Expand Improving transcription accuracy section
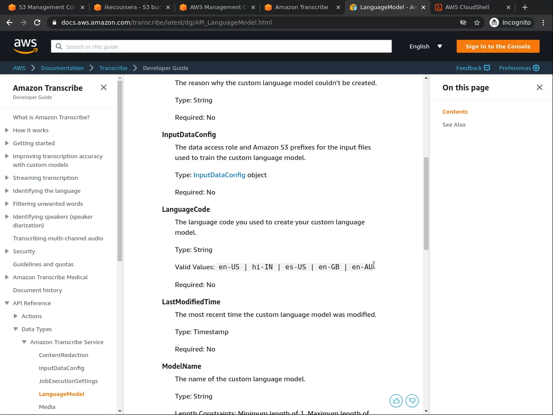Viewport: 553px width, 415px height. click(x=7, y=156)
